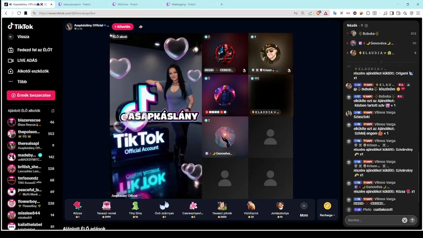Open Recharge coins menu

(327, 210)
